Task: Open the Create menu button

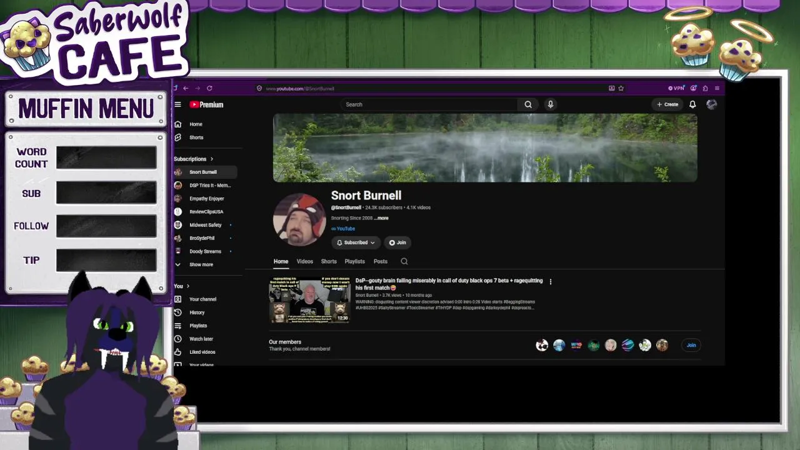Action: tap(667, 104)
